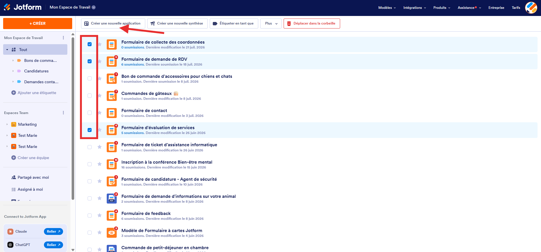541x252 pixels.
Task: Click Étiqueter en tant que button
Action: point(234,23)
